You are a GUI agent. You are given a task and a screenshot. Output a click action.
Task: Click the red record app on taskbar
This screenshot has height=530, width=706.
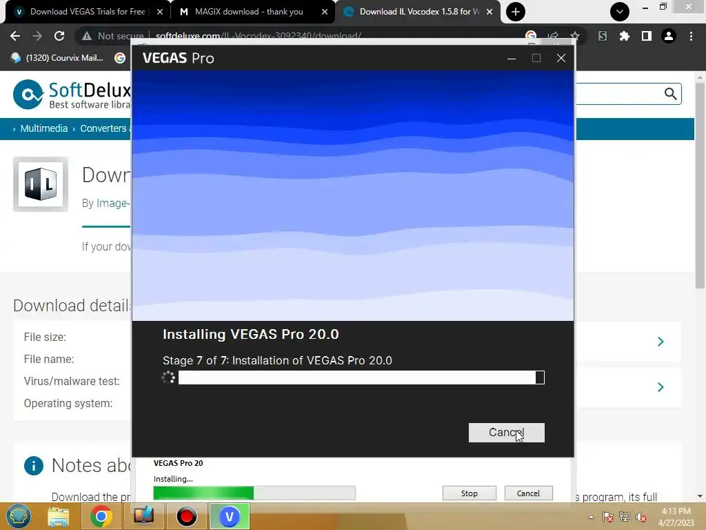click(x=186, y=516)
